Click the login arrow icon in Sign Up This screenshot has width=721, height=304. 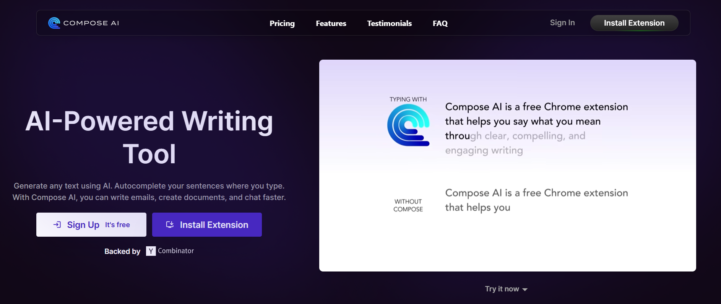coord(57,224)
